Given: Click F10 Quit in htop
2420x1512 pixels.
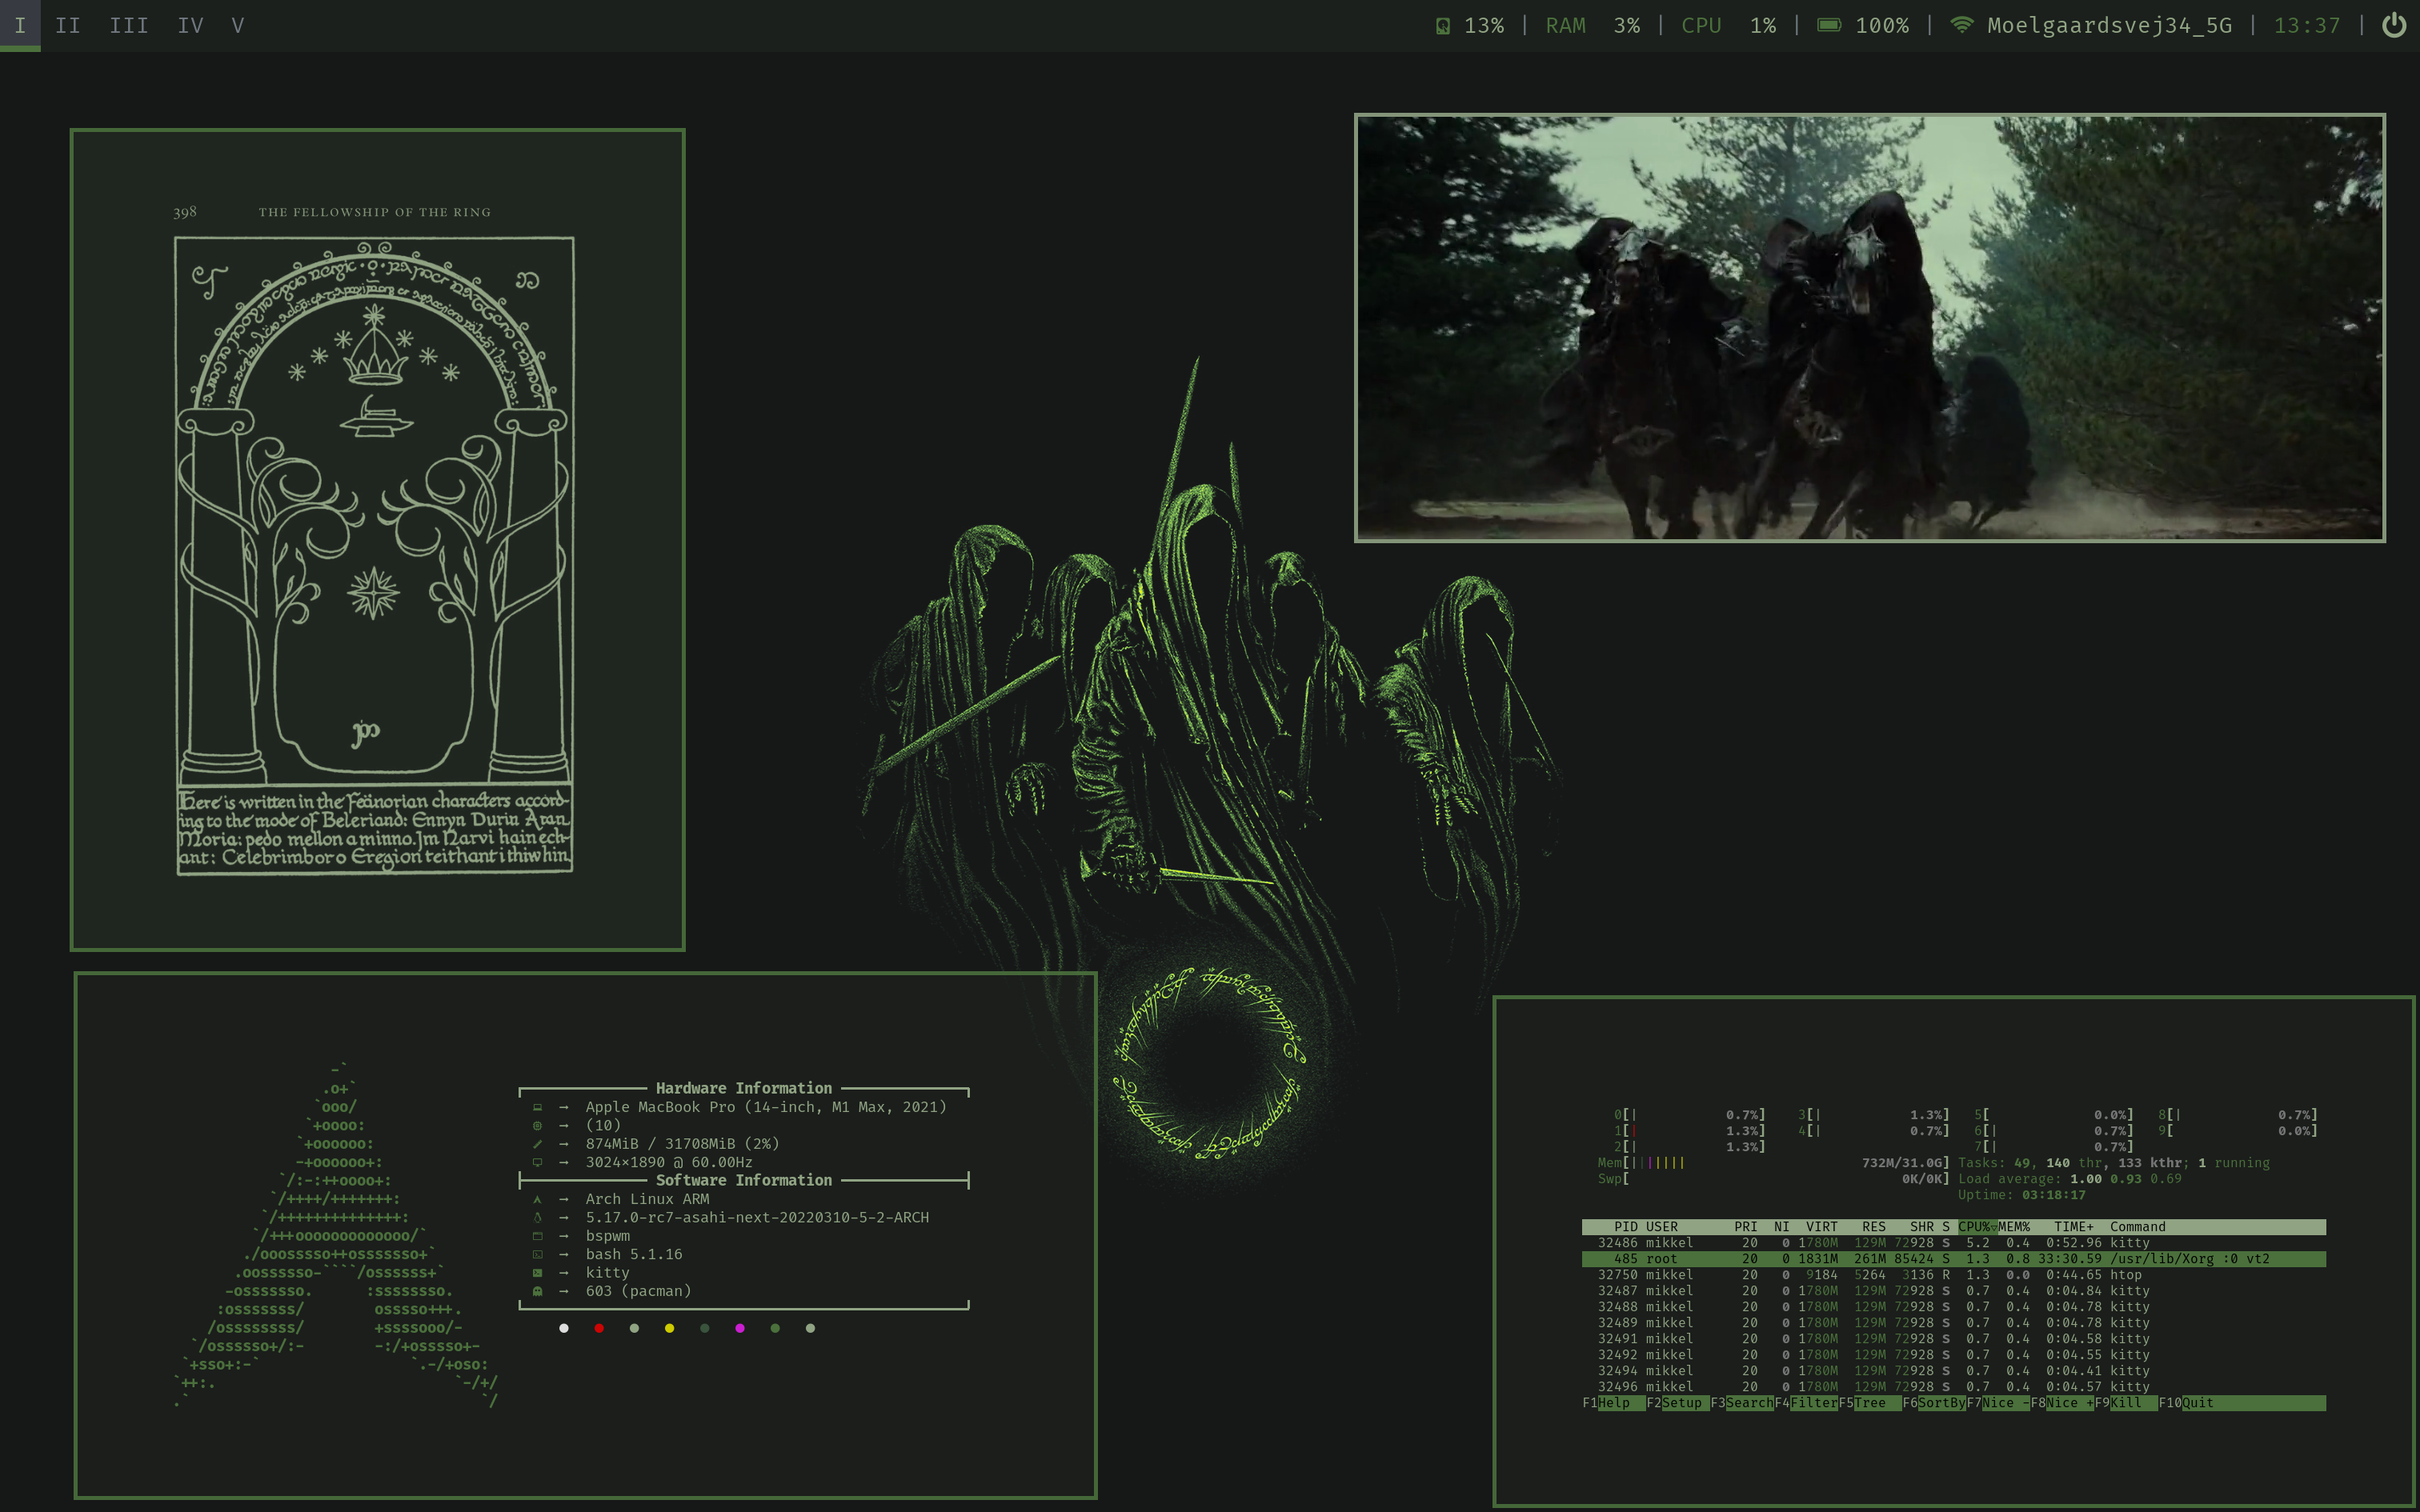Looking at the screenshot, I should click(2186, 1403).
